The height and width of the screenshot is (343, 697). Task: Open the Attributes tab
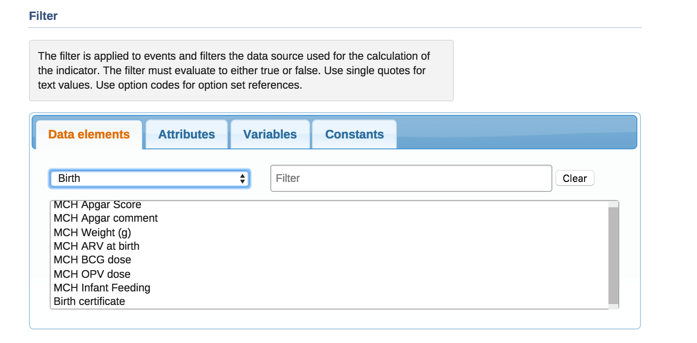pyautogui.click(x=186, y=134)
